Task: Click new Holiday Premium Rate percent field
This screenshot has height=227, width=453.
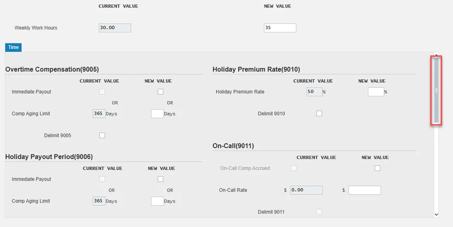Action: click(x=376, y=92)
